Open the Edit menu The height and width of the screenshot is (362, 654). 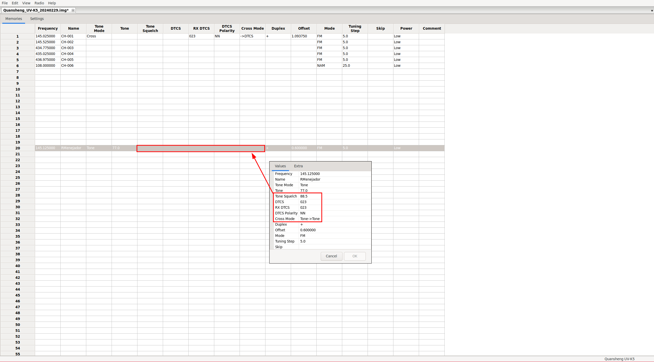point(15,3)
